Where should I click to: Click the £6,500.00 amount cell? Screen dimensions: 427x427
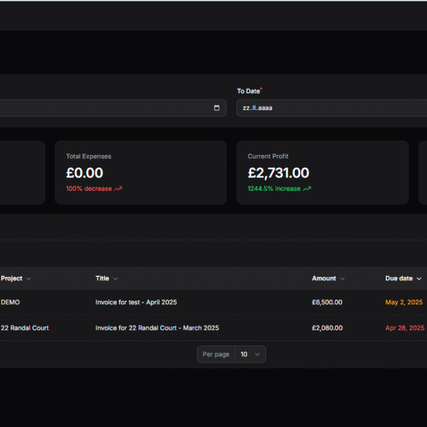327,302
